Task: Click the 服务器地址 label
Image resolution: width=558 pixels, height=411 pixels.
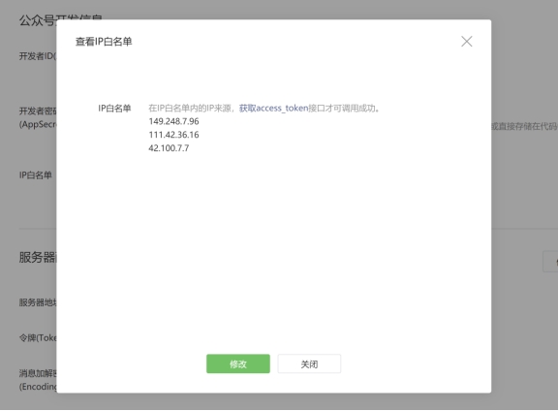Action: pos(38,302)
